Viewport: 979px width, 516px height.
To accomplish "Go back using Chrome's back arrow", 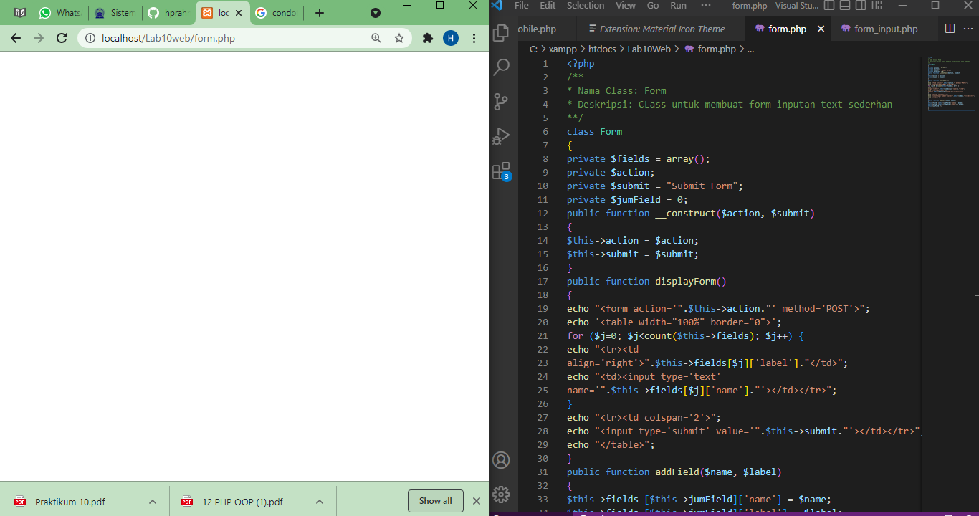I will [x=15, y=38].
